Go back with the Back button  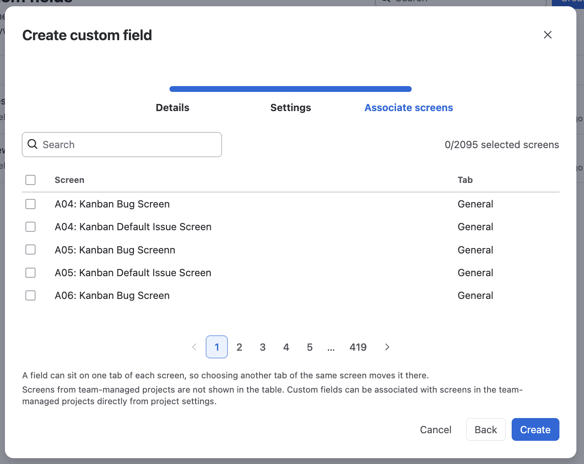tap(486, 430)
